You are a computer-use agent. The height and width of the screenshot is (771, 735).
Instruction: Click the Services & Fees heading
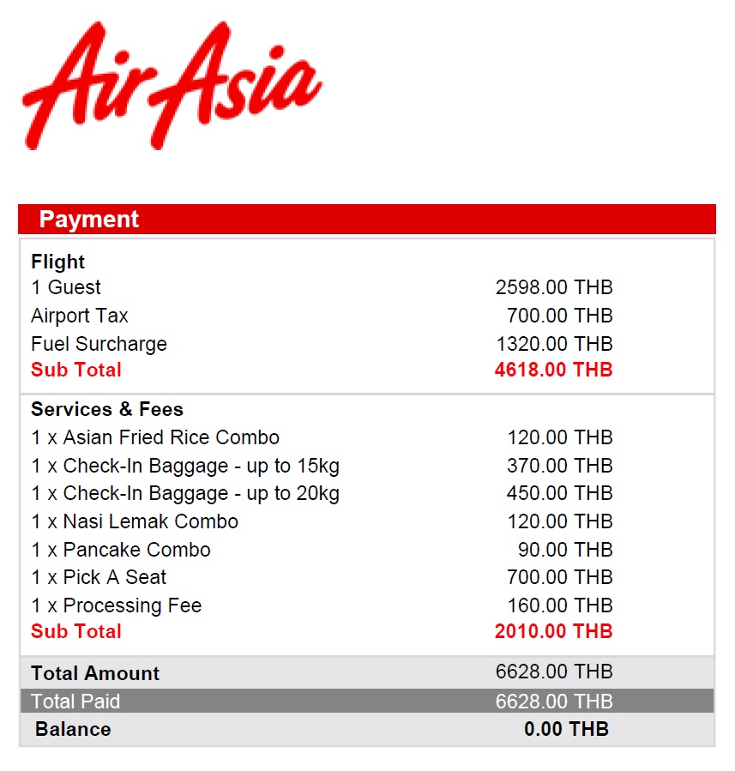[x=107, y=409]
